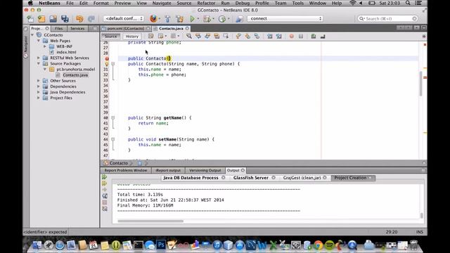Select index.html in the project tree
Image resolution: width=450 pixels, height=253 pixels.
pos(66,52)
